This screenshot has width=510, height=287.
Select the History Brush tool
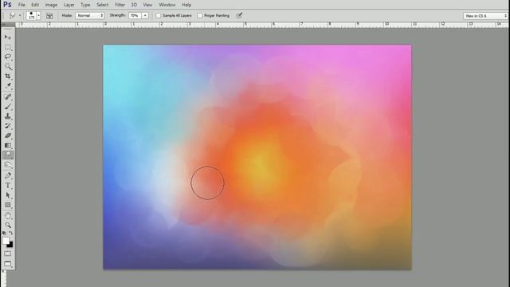8,126
